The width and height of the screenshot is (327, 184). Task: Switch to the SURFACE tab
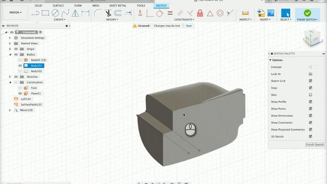click(58, 6)
